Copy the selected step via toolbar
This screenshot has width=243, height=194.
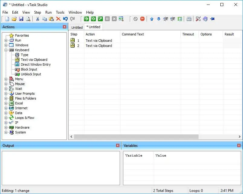coord(44,19)
